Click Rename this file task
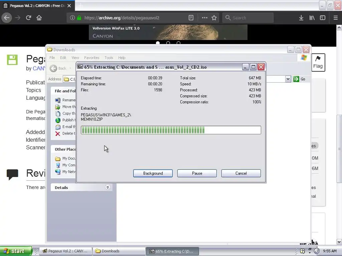 [65, 100]
